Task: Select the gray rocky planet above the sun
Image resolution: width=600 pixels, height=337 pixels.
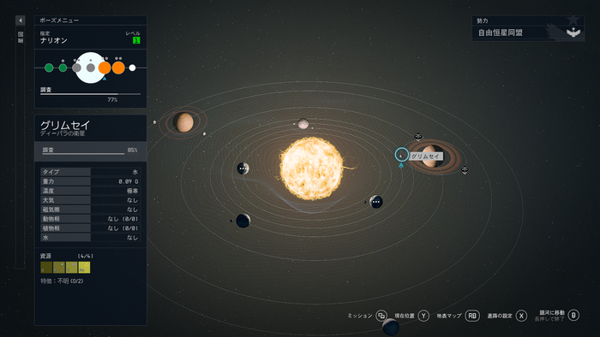Action: pyautogui.click(x=303, y=124)
